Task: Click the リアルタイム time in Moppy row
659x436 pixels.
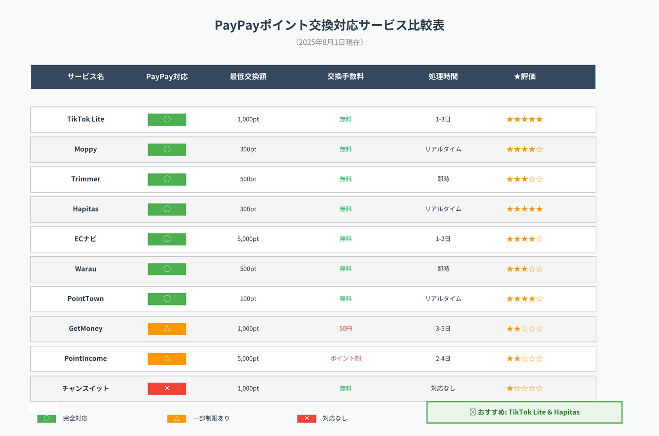Action: click(443, 149)
